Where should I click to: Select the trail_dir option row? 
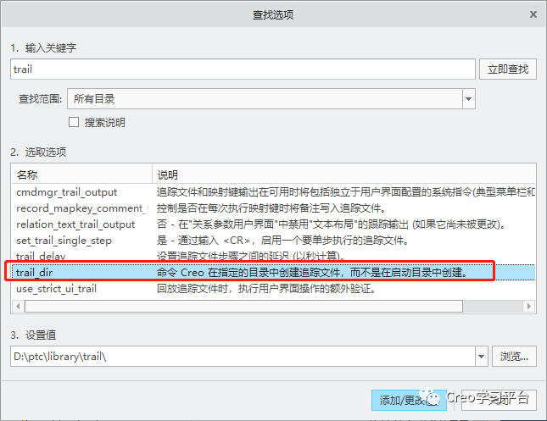pyautogui.click(x=273, y=272)
